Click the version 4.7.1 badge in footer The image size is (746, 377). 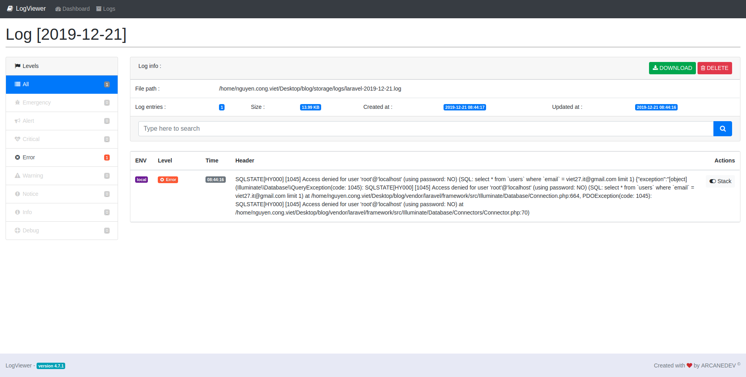click(x=51, y=366)
